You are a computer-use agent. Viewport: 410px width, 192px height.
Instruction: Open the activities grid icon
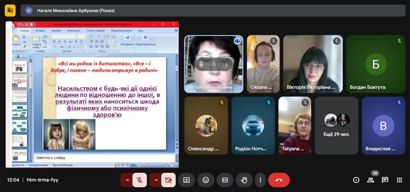[399, 180]
